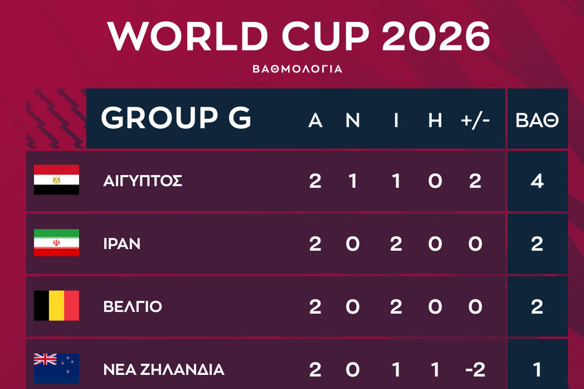584x389 pixels.
Task: Click the ΒΑΘΜΟΛΟΓΙΑ subtitle
Action: coord(297,69)
